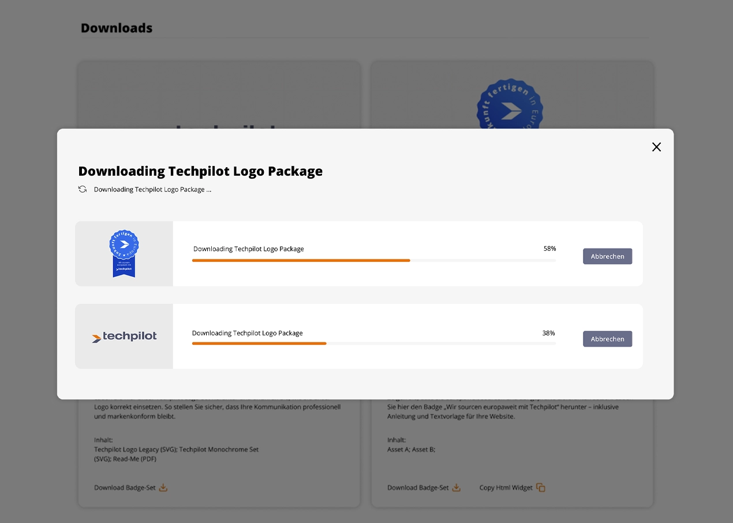The width and height of the screenshot is (733, 523).
Task: Click the Copy Html Widget link
Action: (x=506, y=488)
